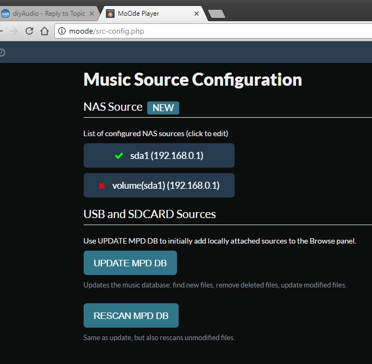Image resolution: width=372 pixels, height=364 pixels.
Task: Click the 'Same as update, but also rescans' text
Action: 159,337
